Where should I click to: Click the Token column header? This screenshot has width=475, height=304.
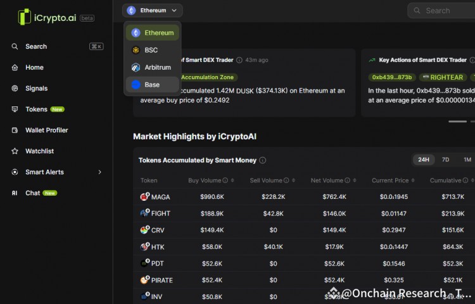click(x=149, y=180)
